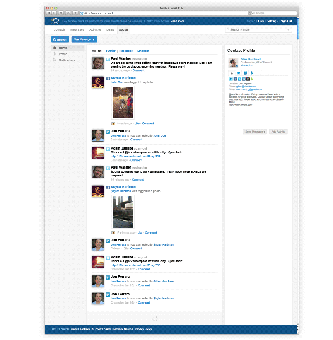Click the Add Activity button
Image resolution: width=333 pixels, height=340 pixels.
pyautogui.click(x=278, y=132)
